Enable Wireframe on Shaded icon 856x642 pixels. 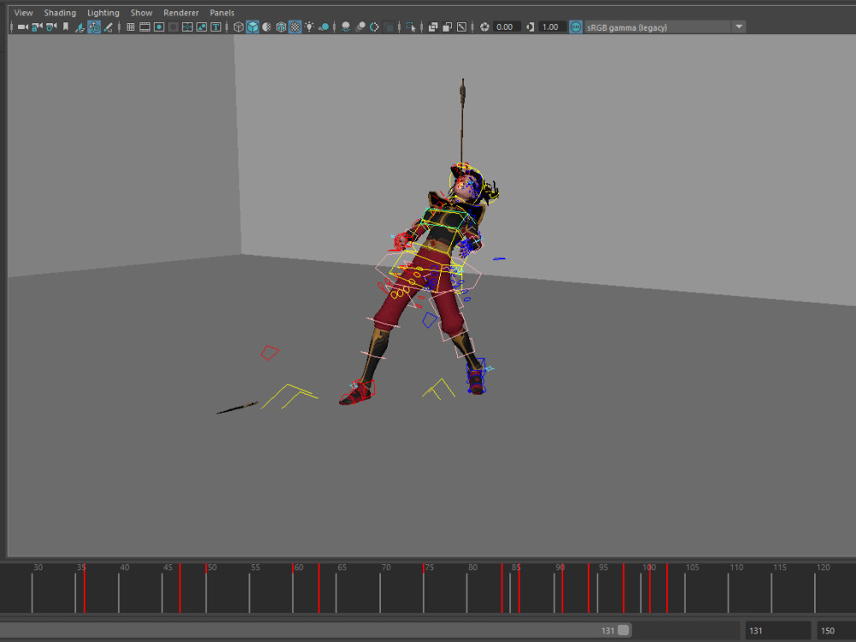(x=281, y=27)
